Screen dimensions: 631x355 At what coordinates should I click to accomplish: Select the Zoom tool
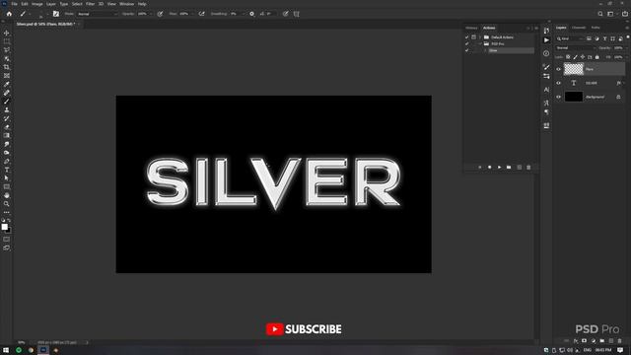pyautogui.click(x=7, y=204)
